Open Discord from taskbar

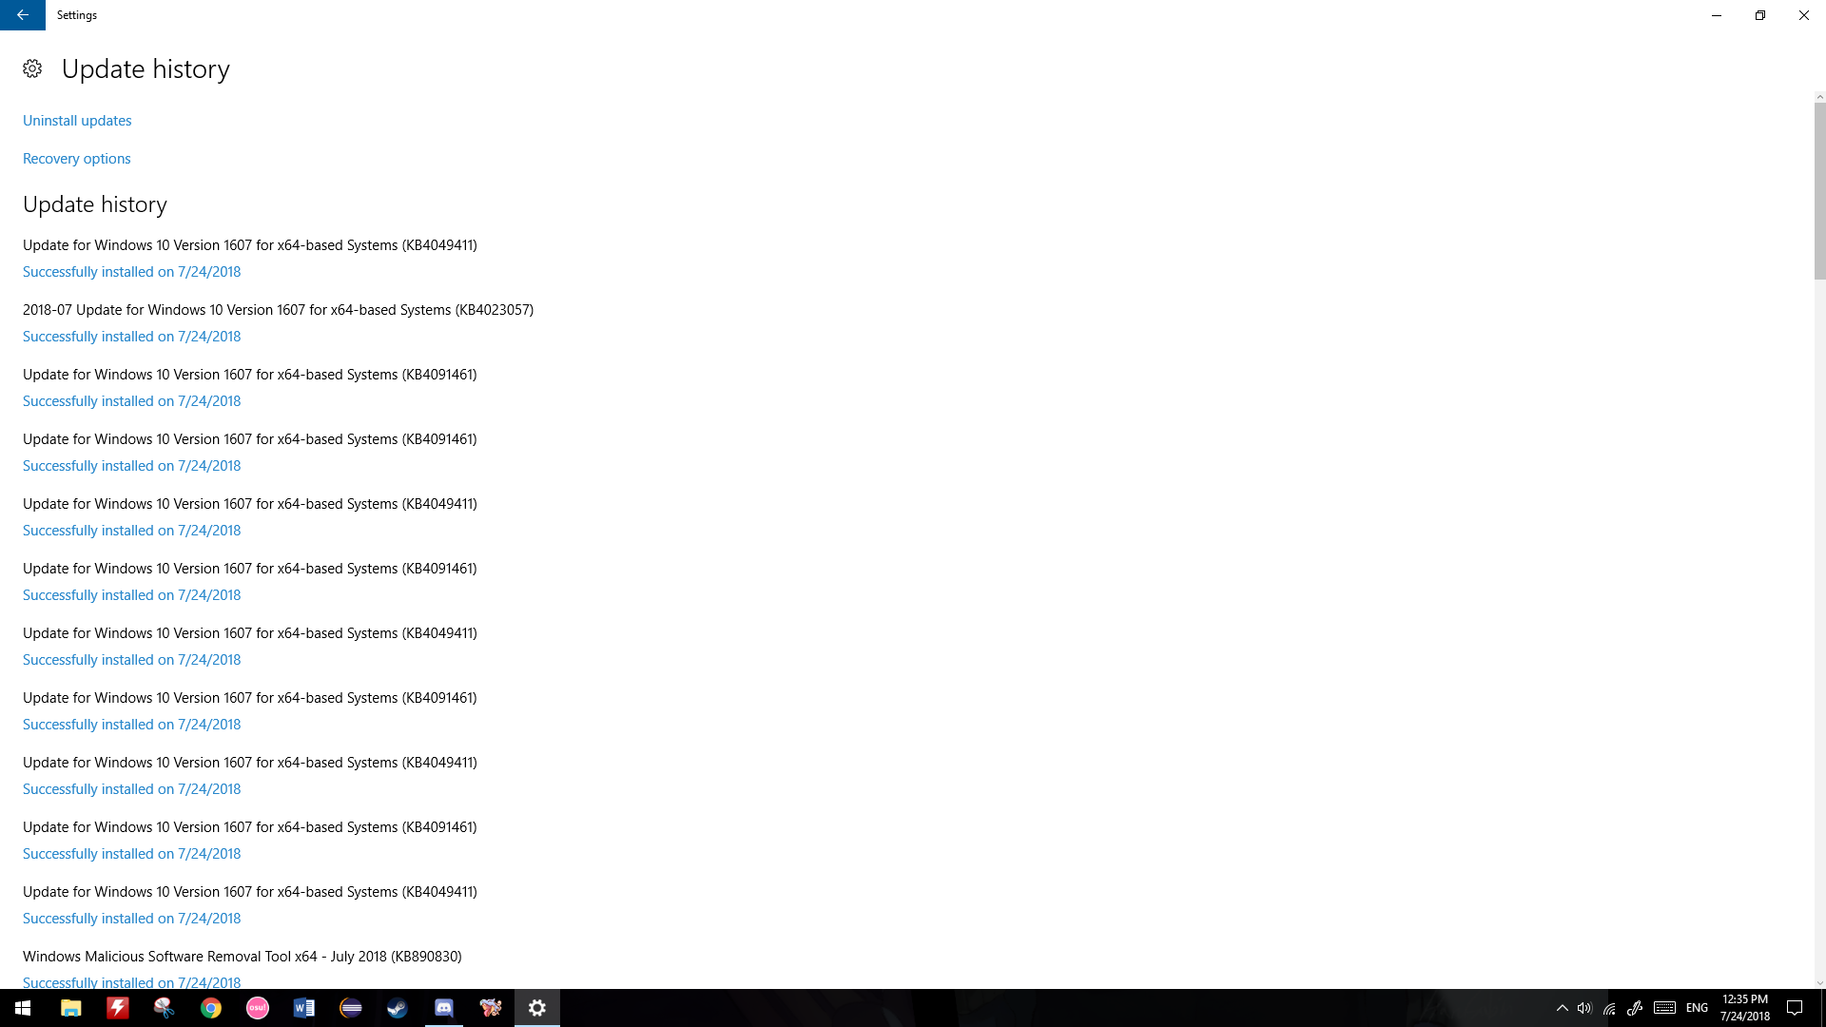pyautogui.click(x=442, y=1007)
